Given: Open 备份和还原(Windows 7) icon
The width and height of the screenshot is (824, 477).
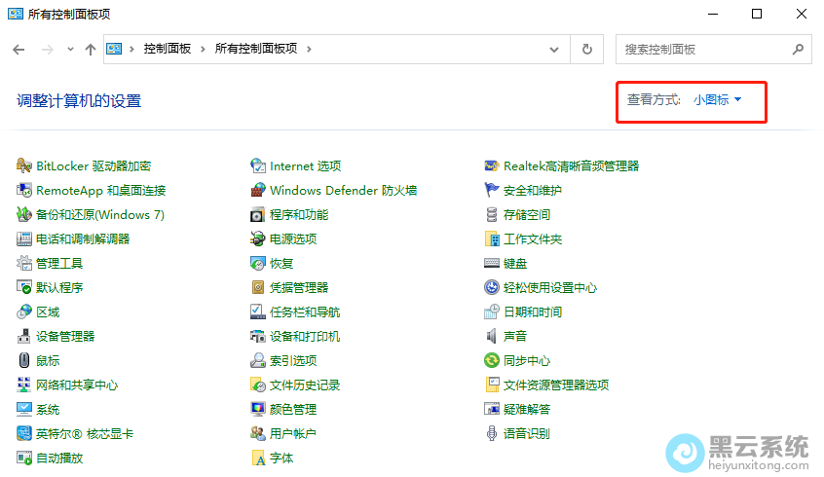Looking at the screenshot, I should pyautogui.click(x=23, y=214).
